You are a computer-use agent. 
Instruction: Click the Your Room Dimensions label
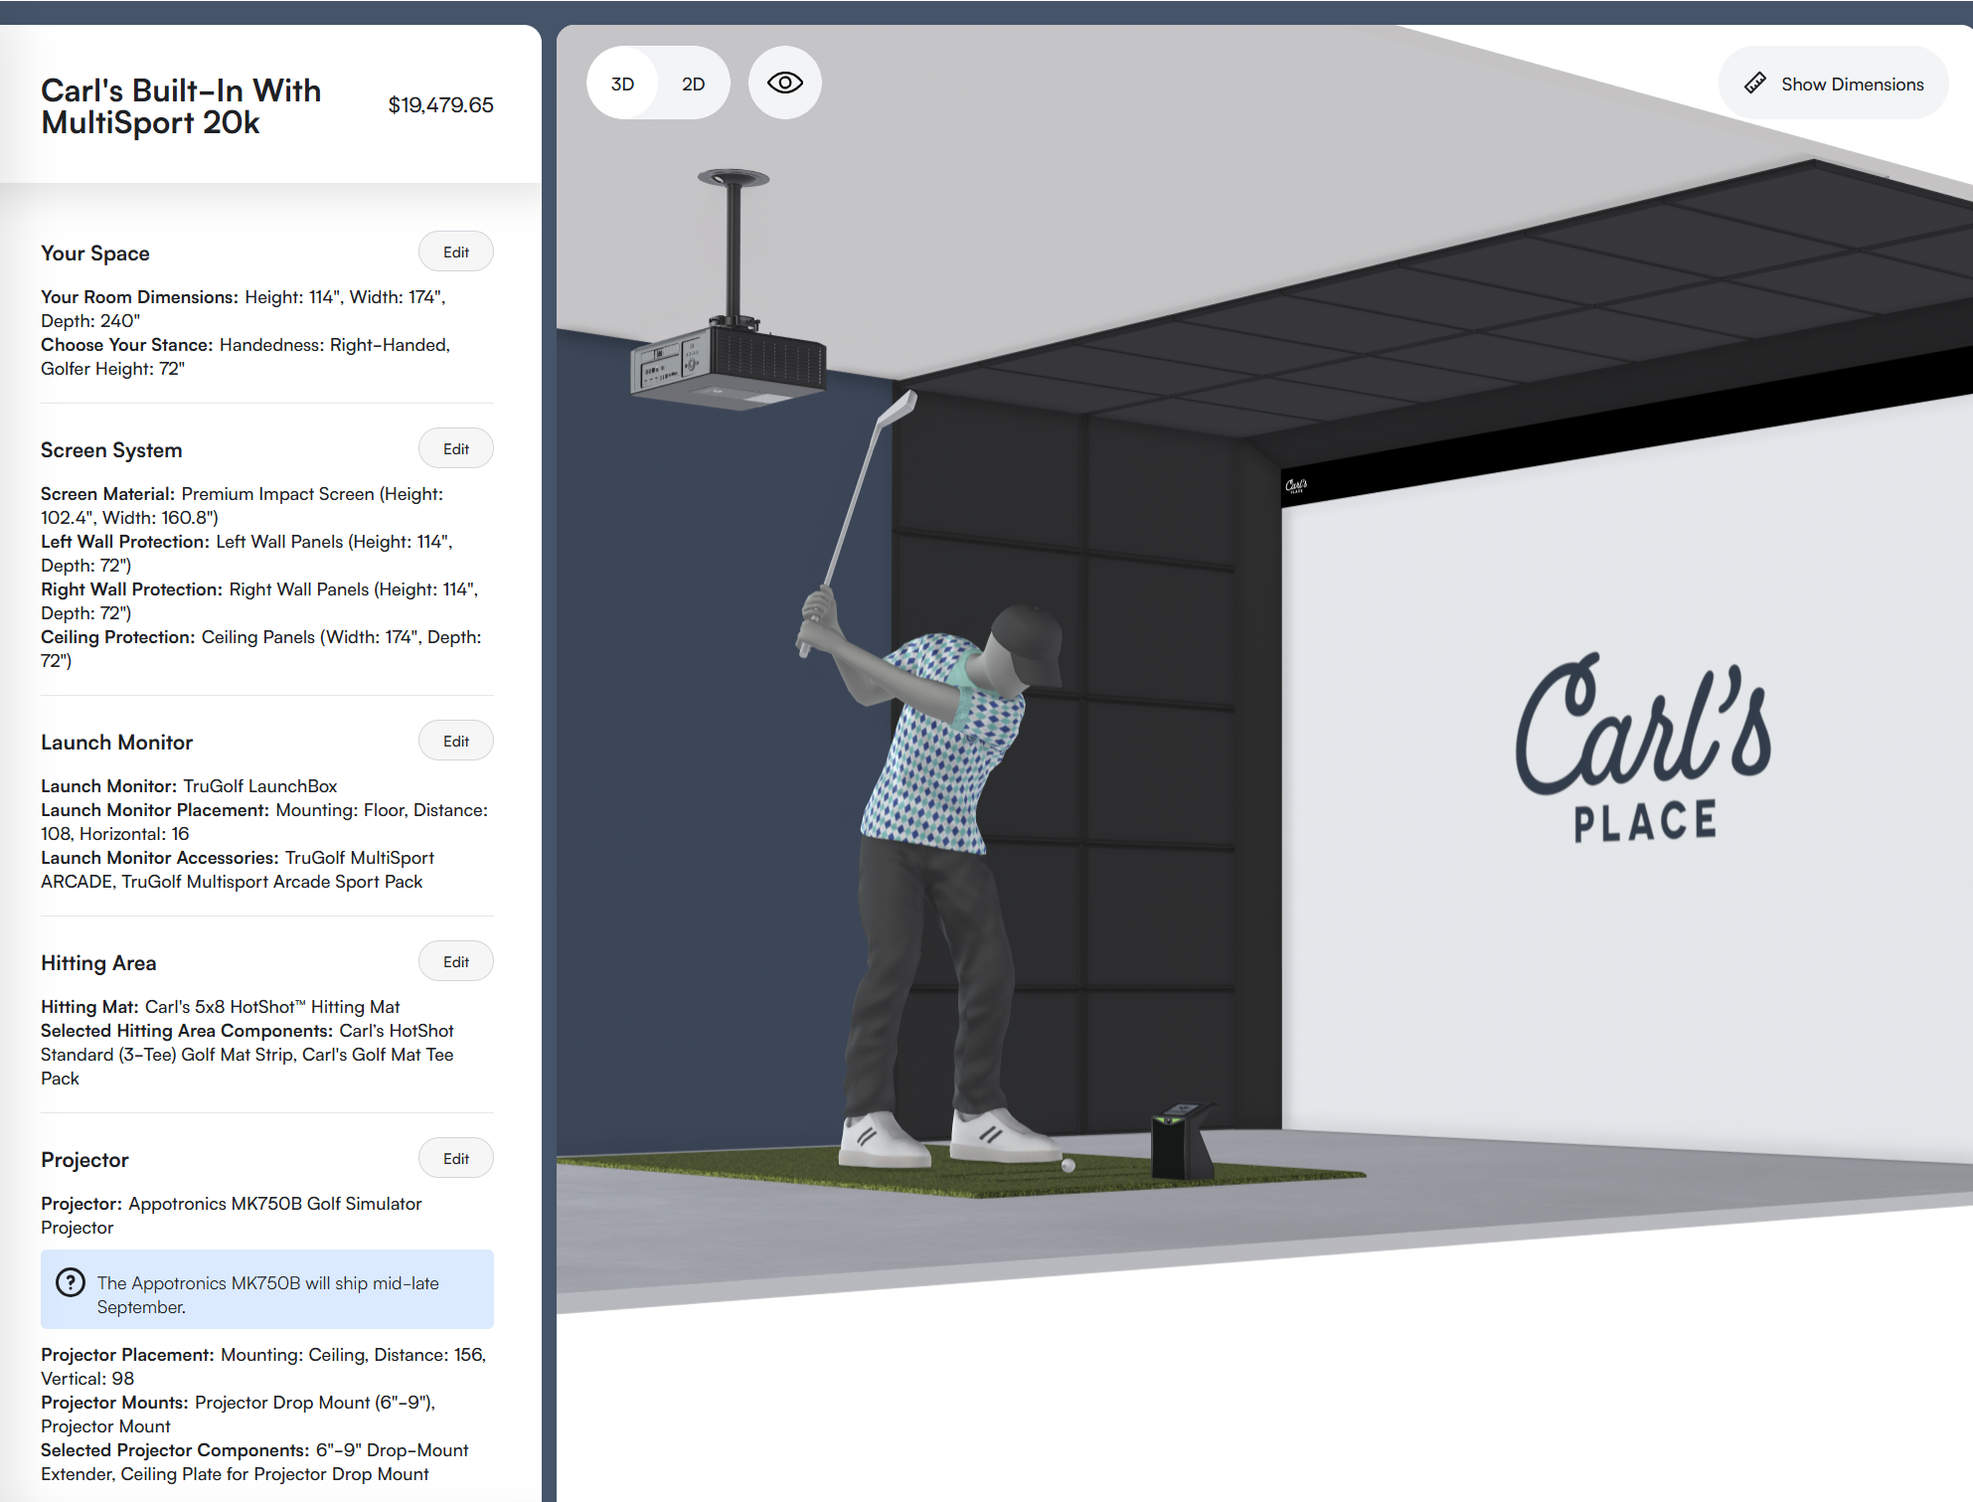tap(139, 297)
